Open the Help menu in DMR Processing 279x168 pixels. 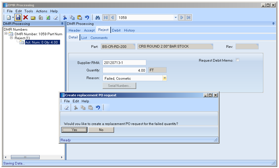[x=54, y=11]
